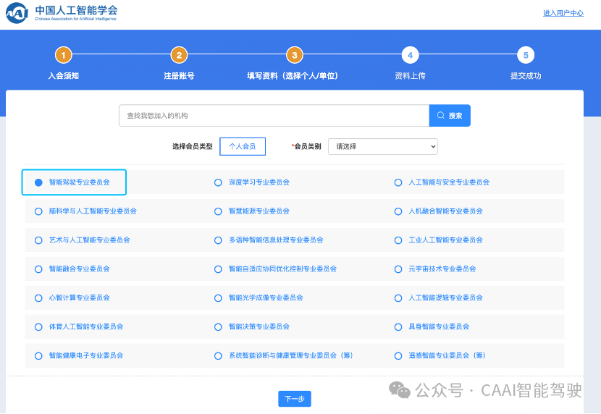Click the 搜索 button
This screenshot has width=601, height=414.
click(450, 115)
